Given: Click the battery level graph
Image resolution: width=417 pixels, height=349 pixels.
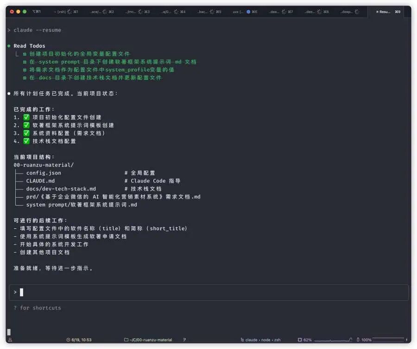Looking at the screenshot, I should pyautogui.click(x=388, y=339).
